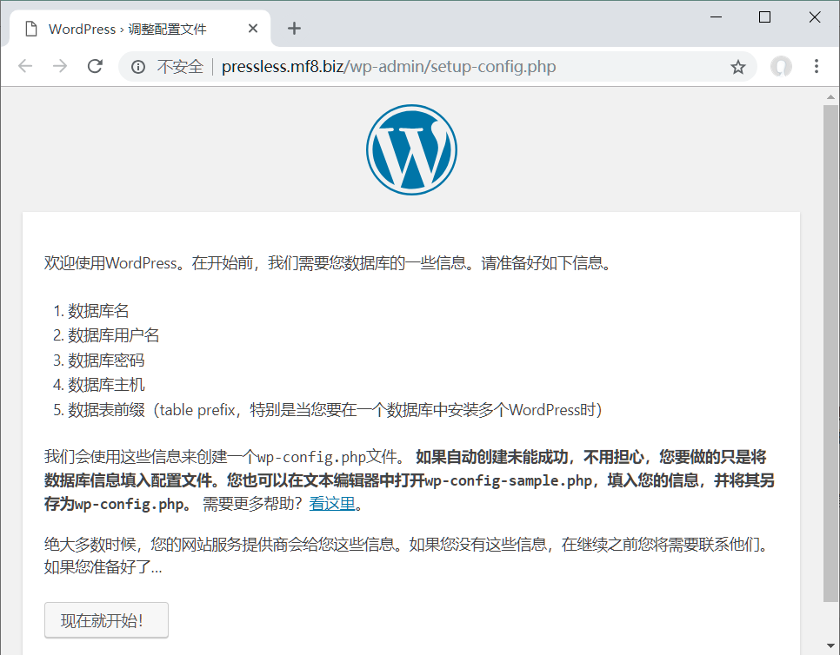Reload the page with refresh icon
The width and height of the screenshot is (840, 655).
point(95,66)
